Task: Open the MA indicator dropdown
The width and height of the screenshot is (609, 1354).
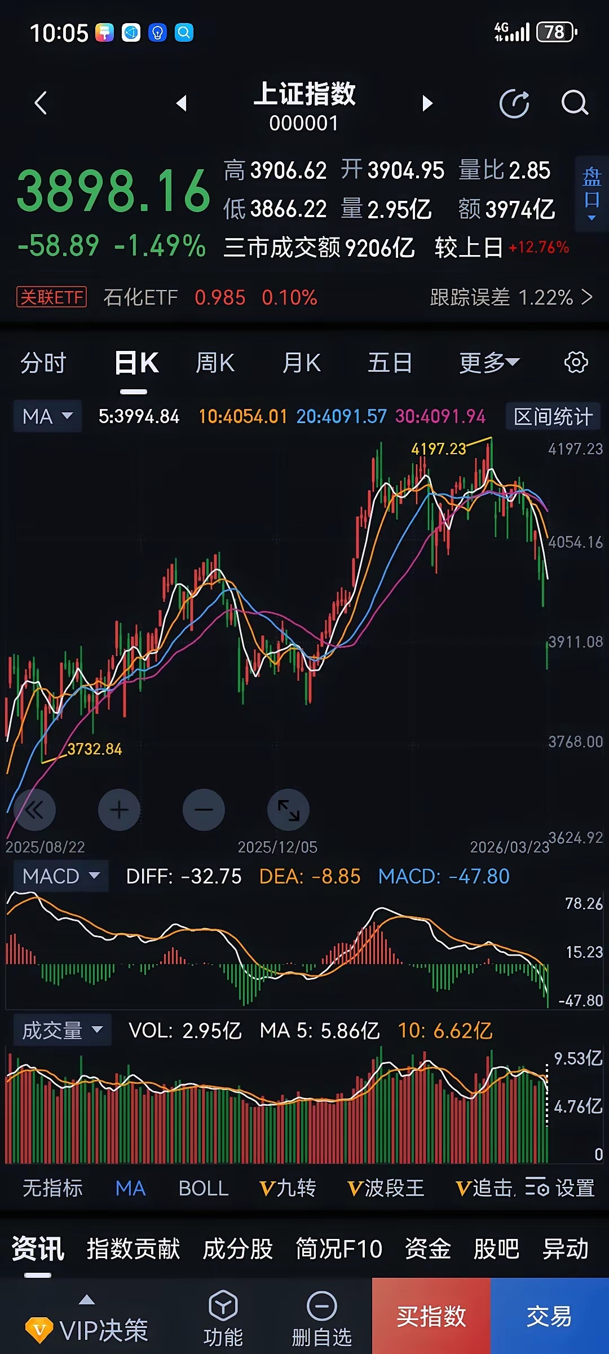Action: [x=48, y=416]
